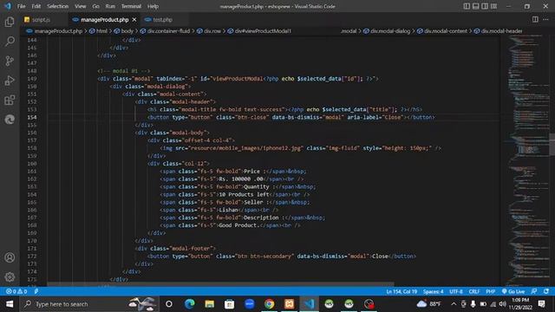Viewport: 555px width, 312px height.
Task: Click the horizontal scrollbar below the editor
Action: (220, 284)
